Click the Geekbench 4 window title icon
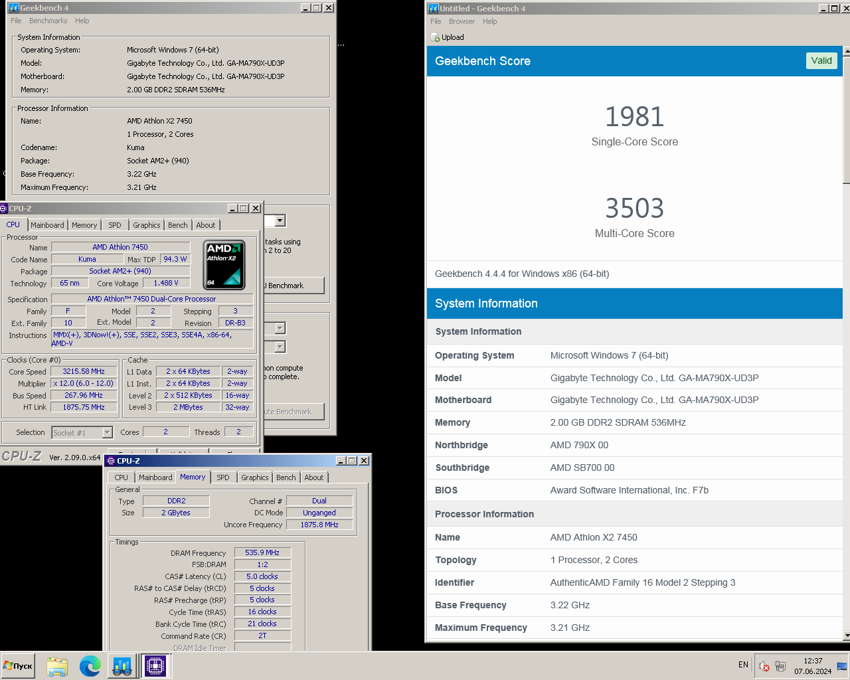This screenshot has height=680, width=850. [x=13, y=8]
